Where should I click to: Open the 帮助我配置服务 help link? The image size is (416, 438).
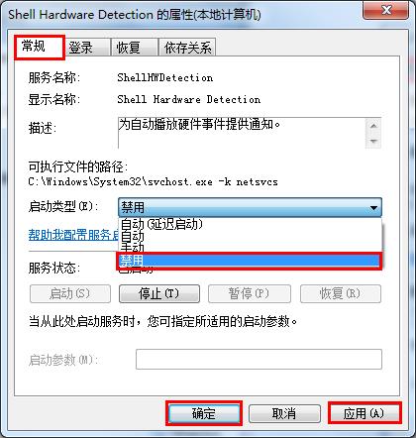73,235
